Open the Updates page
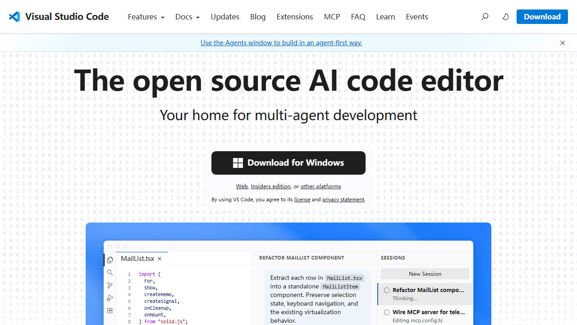The height and width of the screenshot is (325, 577). [225, 17]
